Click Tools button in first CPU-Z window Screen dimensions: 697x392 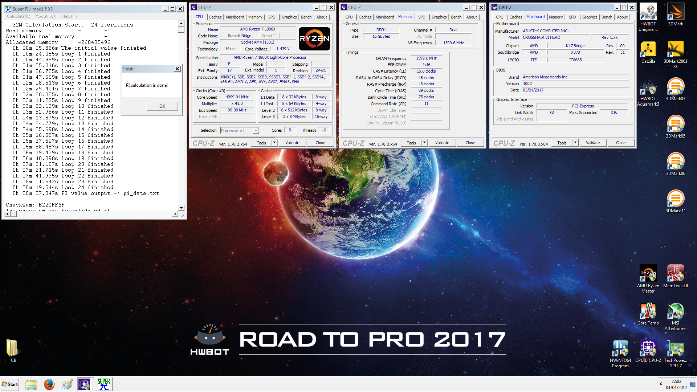pos(261,143)
